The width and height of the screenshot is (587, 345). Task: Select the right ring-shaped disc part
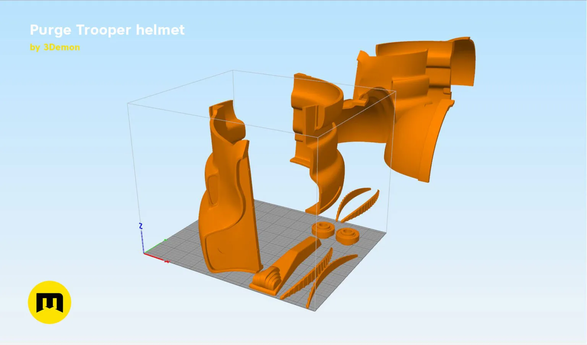[347, 236]
